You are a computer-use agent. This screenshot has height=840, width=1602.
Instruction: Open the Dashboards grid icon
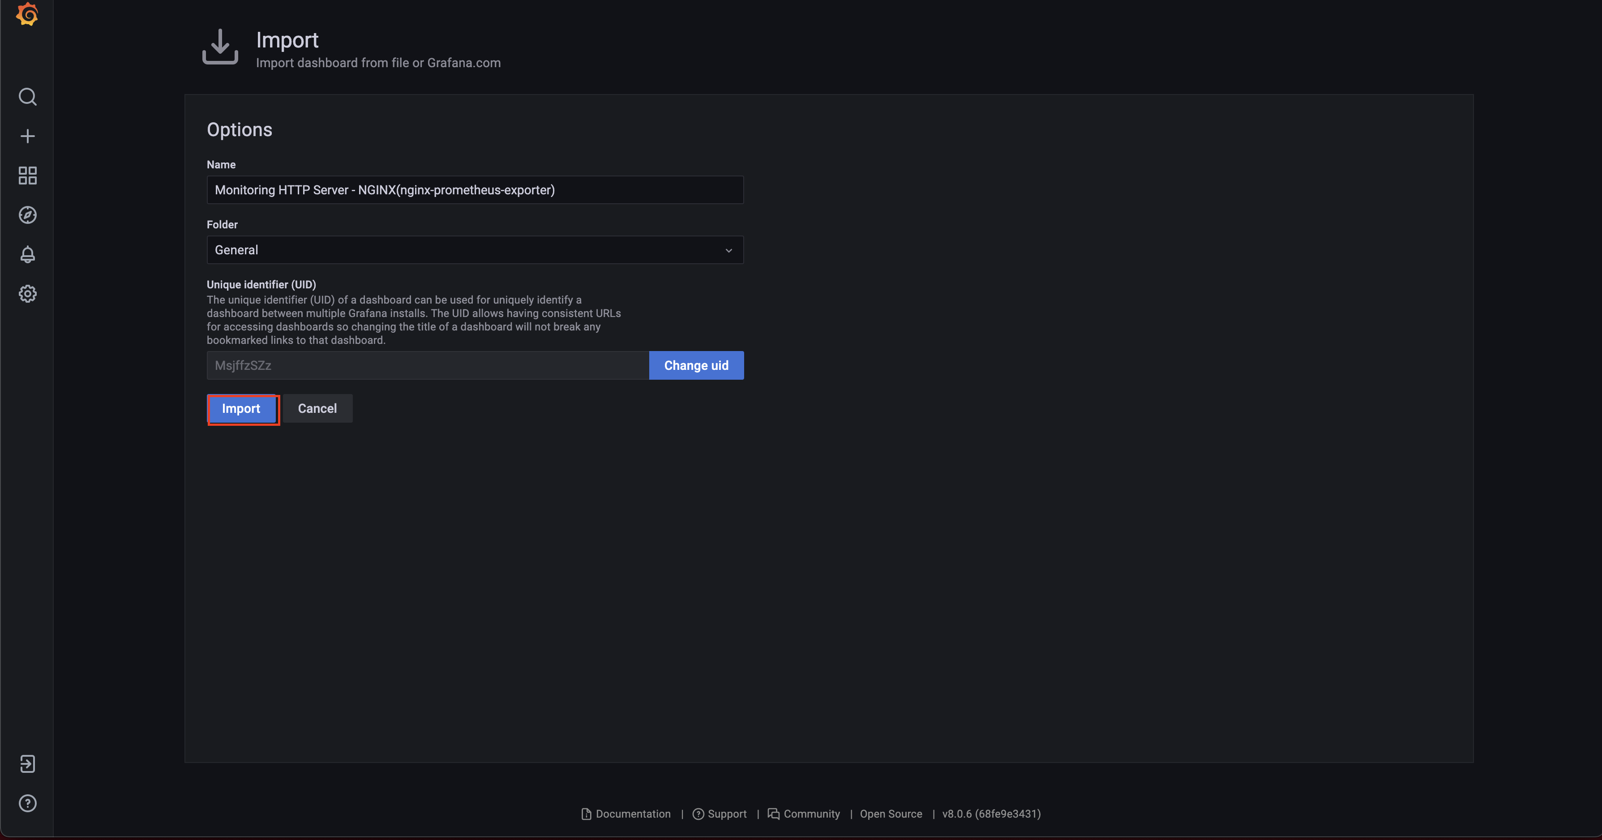(x=27, y=176)
